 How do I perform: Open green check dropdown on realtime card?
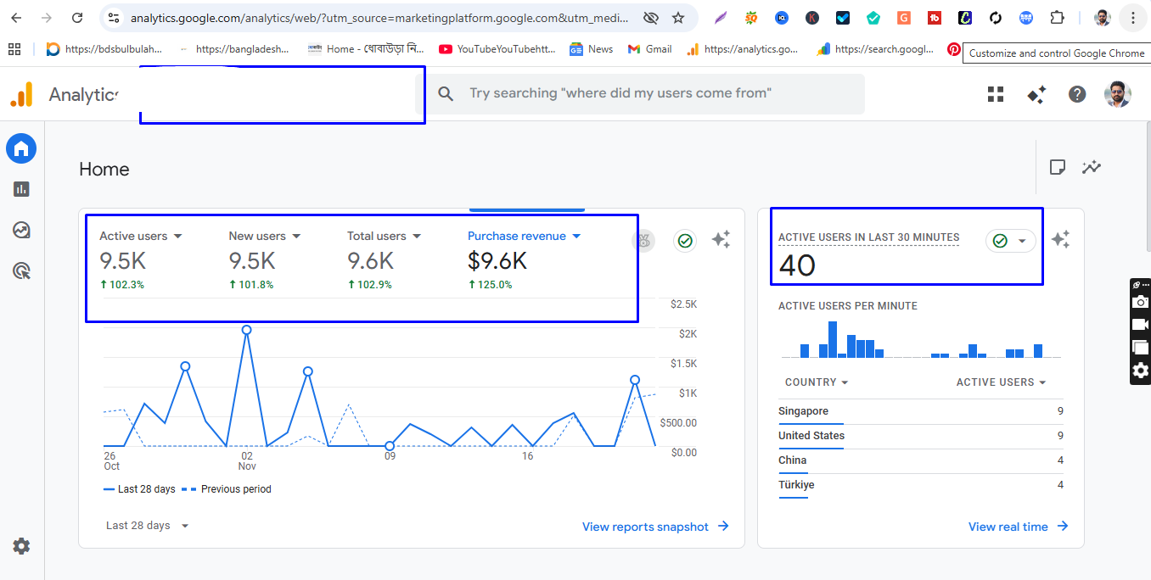tap(1011, 241)
